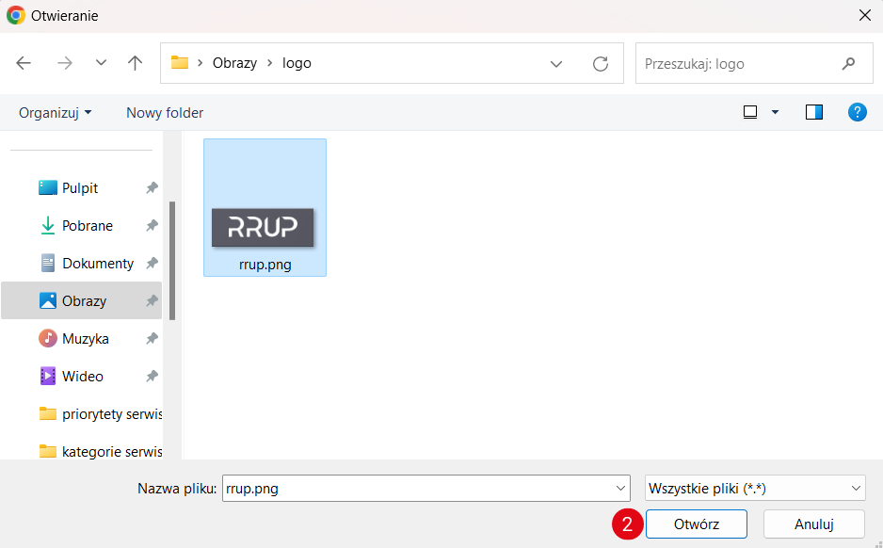This screenshot has width=883, height=548.
Task: Click the Back navigation arrow
Action: click(24, 63)
